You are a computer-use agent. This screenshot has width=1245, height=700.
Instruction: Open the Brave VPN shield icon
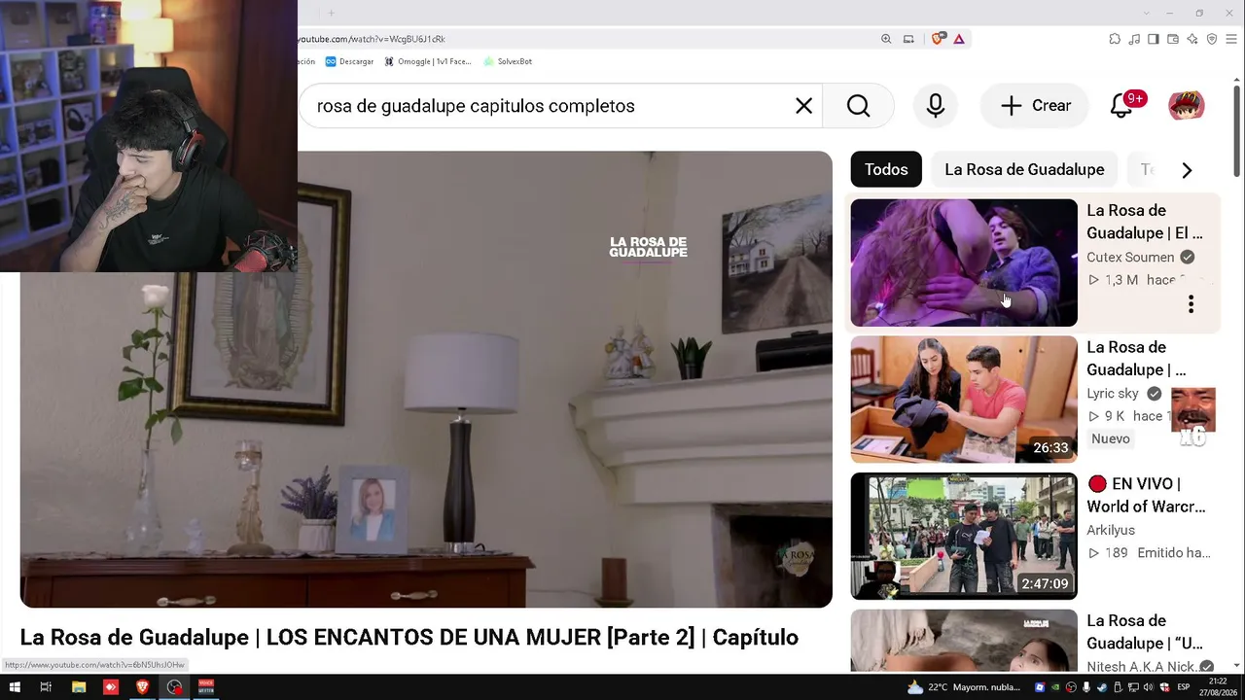1212,39
